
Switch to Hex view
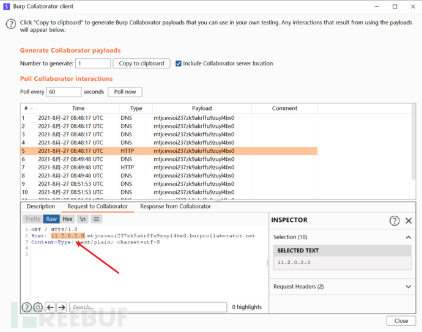tap(67, 219)
